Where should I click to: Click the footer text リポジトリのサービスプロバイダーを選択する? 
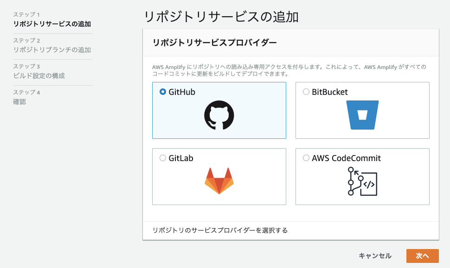(x=220, y=231)
